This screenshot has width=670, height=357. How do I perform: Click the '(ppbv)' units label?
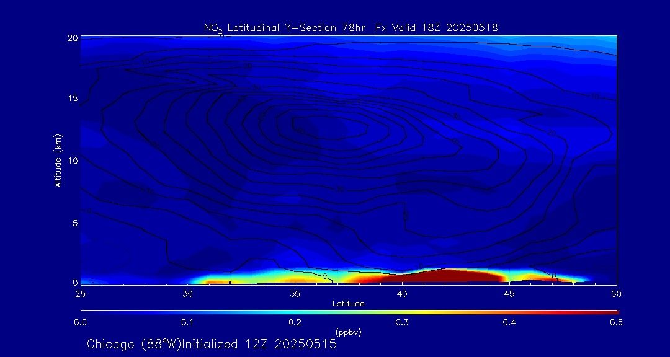[349, 332]
